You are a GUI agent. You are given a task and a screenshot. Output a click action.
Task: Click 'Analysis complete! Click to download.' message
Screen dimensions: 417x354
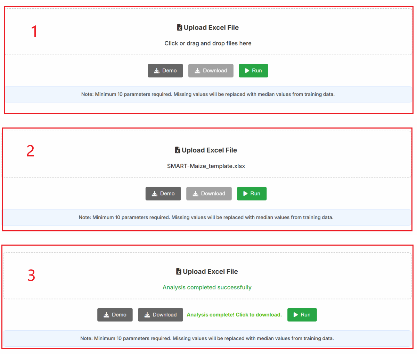coord(234,315)
